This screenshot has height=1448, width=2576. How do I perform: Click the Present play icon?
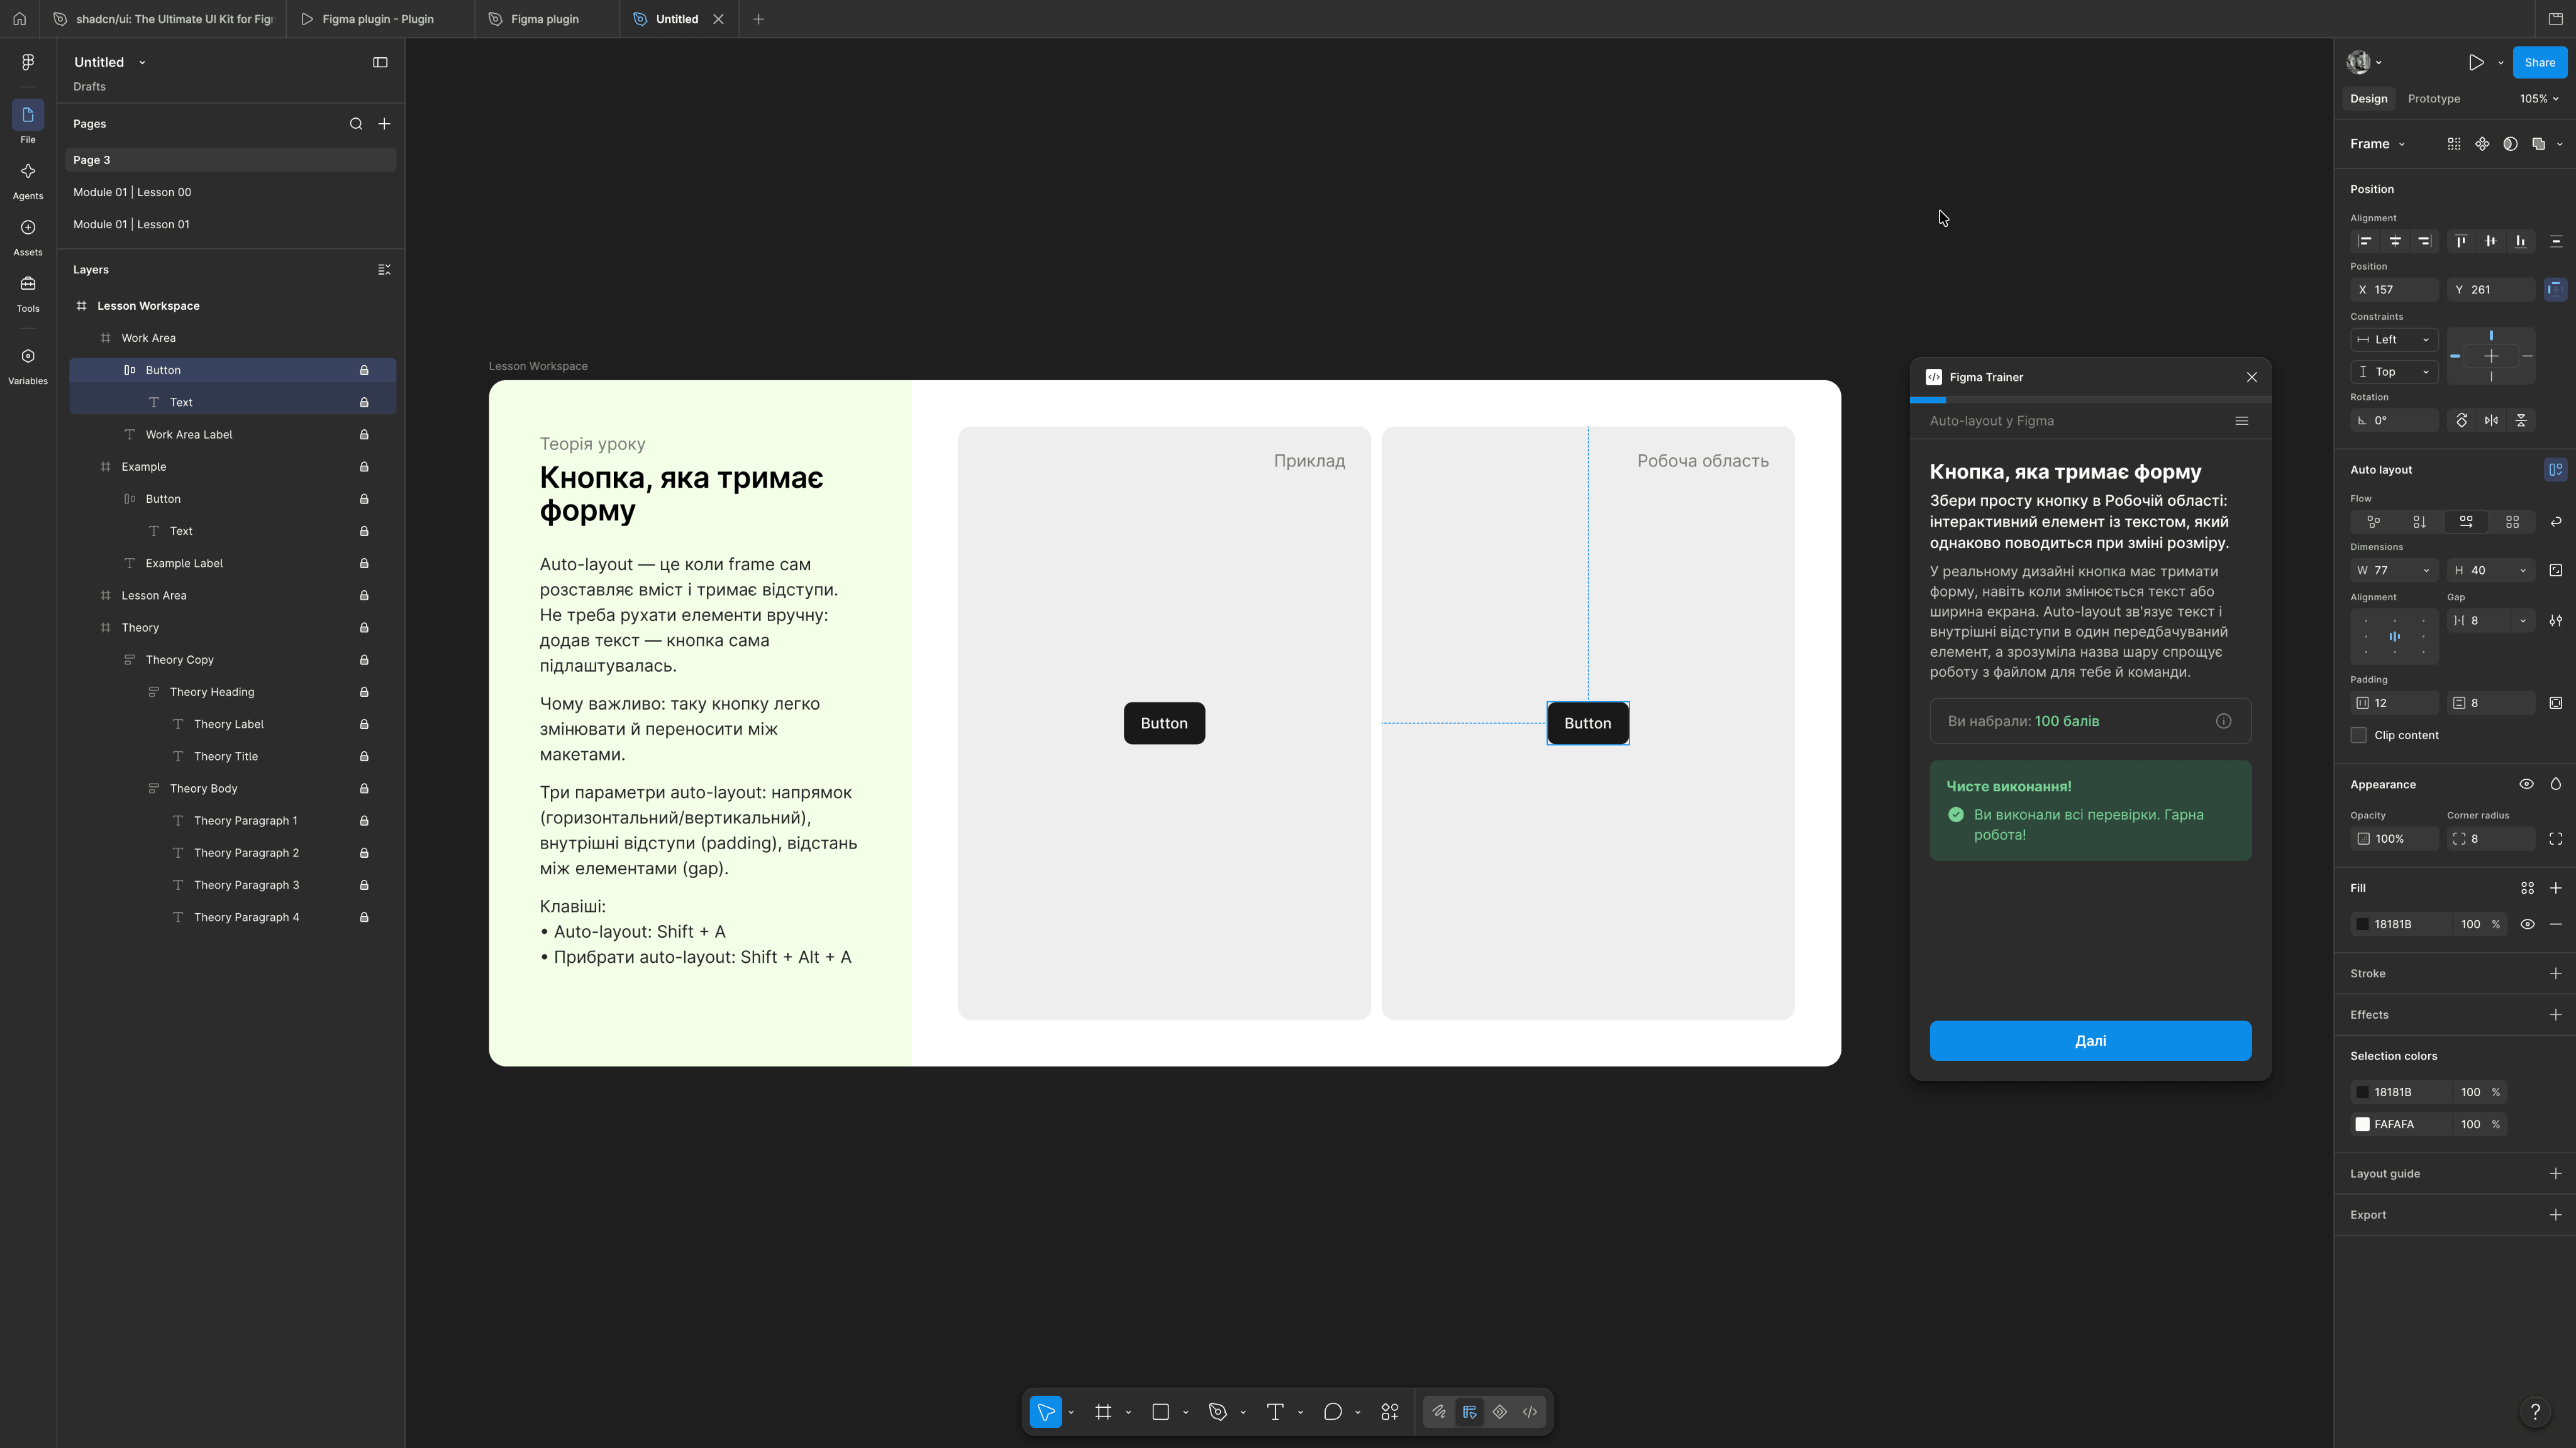click(2476, 62)
